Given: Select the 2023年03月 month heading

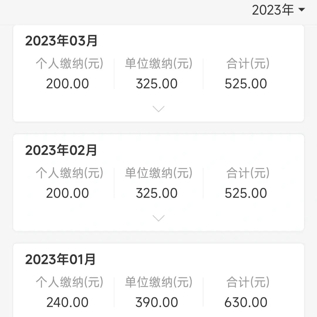Looking at the screenshot, I should tap(61, 41).
